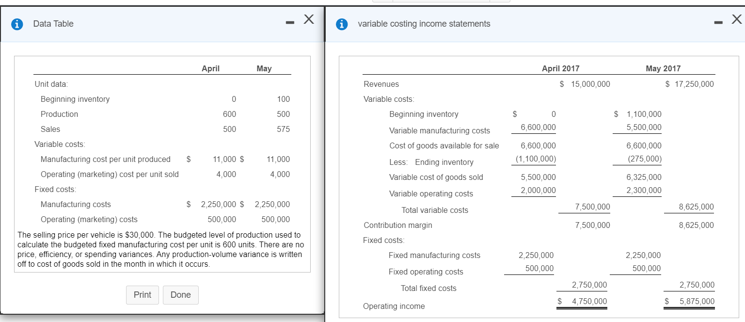Click the April 2017 column header
This screenshot has height=322, width=745.
pyautogui.click(x=560, y=68)
